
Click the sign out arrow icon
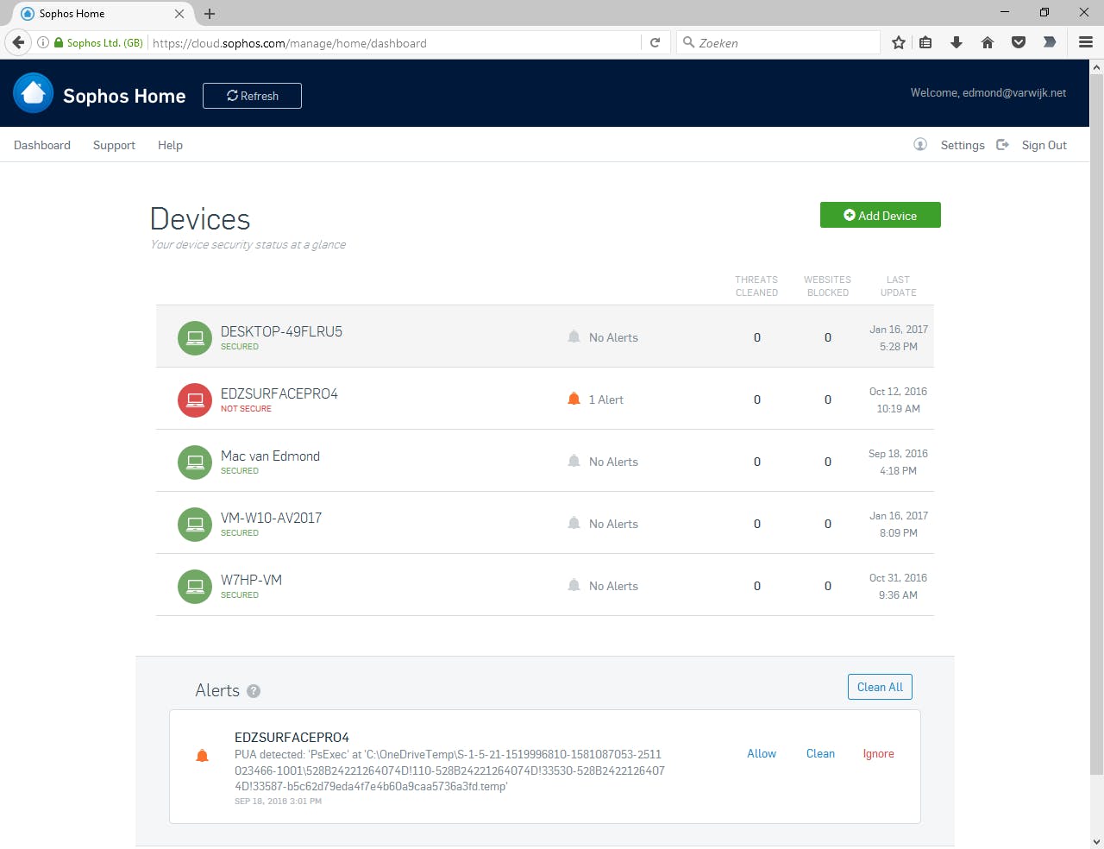1002,145
